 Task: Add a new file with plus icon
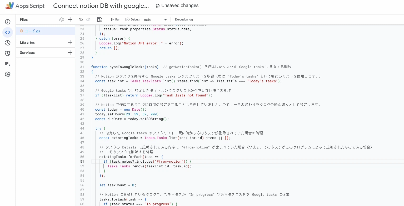70,19
